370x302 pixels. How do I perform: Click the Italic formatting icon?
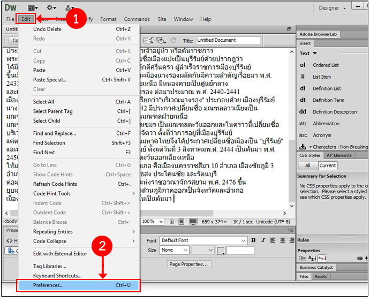pyautogui.click(x=262, y=240)
